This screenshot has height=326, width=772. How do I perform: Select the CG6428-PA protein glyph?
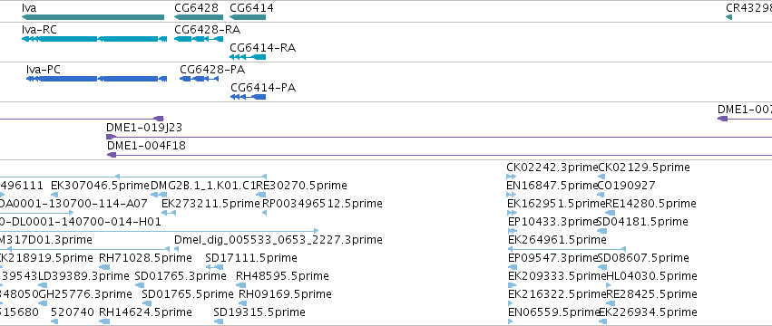(199, 79)
